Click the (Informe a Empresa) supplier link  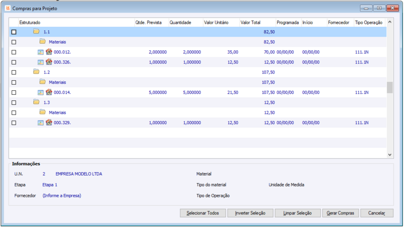[x=62, y=196]
